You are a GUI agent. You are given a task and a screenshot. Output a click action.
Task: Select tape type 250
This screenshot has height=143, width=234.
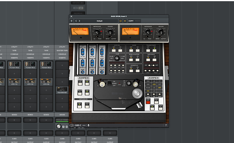pyautogui.click(x=148, y=81)
